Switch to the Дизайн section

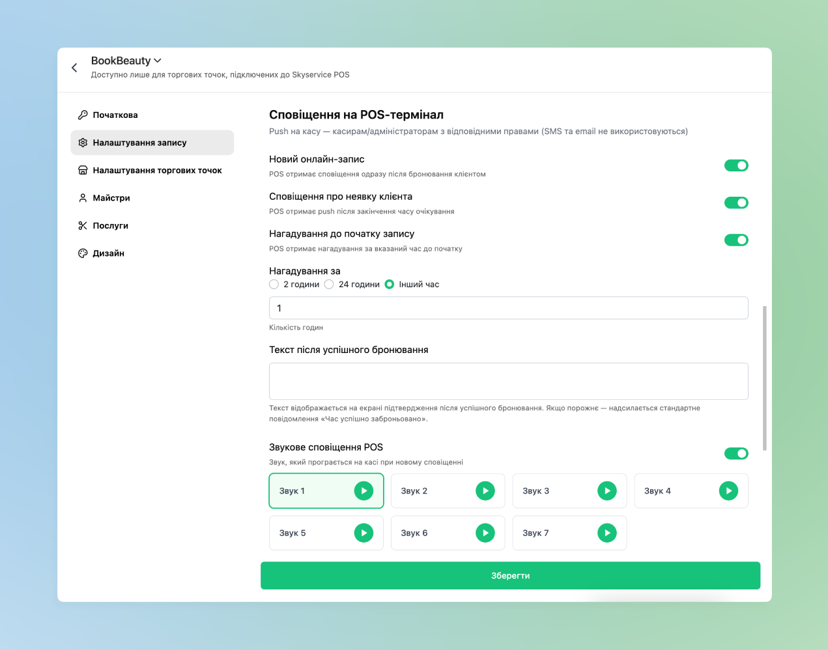click(x=152, y=253)
